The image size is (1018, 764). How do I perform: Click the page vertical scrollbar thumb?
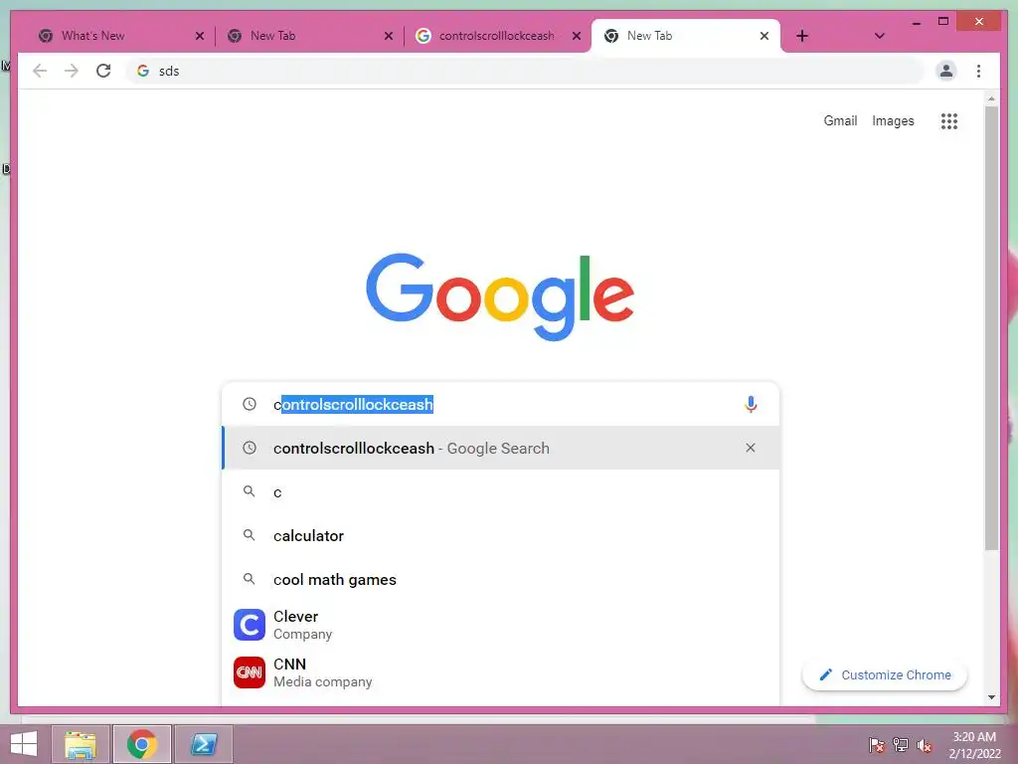[x=991, y=328]
